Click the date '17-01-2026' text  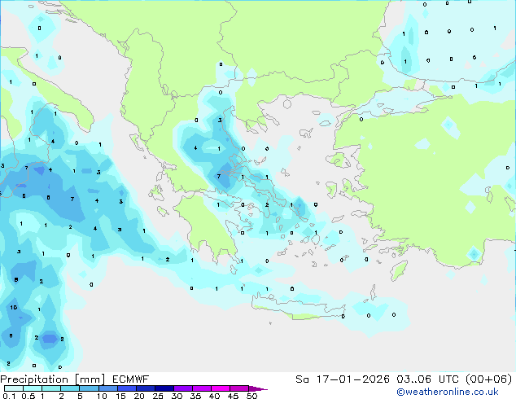click(352, 379)
